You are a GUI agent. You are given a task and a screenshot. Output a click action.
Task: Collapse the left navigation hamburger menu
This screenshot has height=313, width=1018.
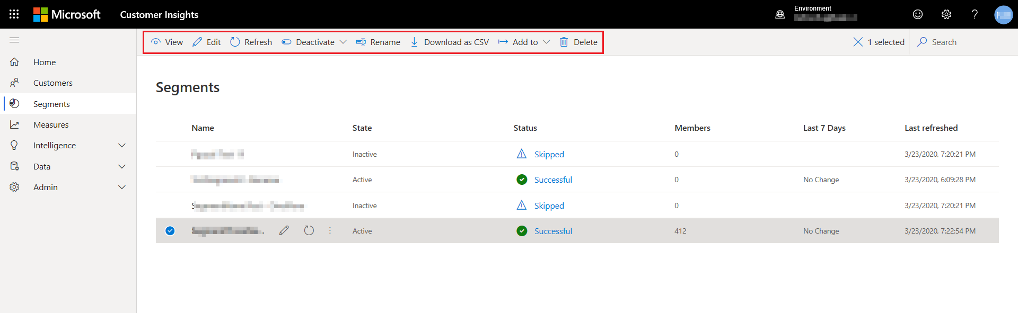(x=14, y=40)
